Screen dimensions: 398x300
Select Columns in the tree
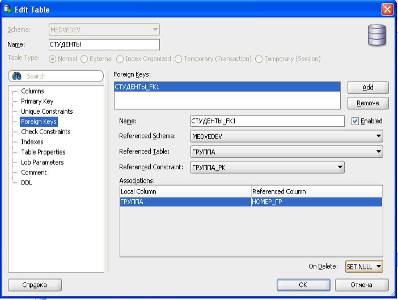32,91
